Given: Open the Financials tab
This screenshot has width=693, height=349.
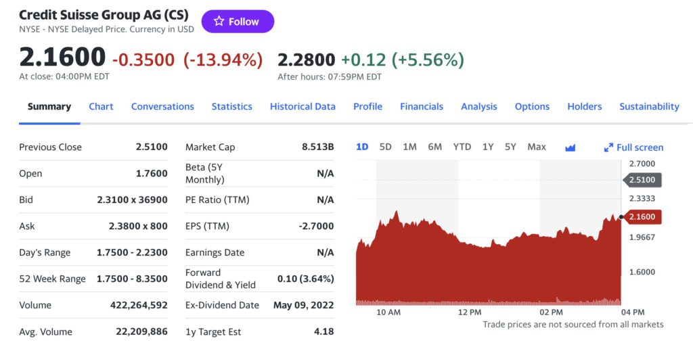Looking at the screenshot, I should pos(422,107).
